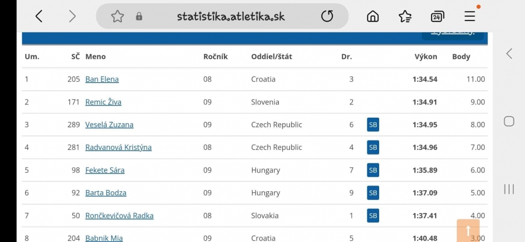Screen dimensions: 525x242
Task: Bookmark page with the star icon
Action: point(117,16)
